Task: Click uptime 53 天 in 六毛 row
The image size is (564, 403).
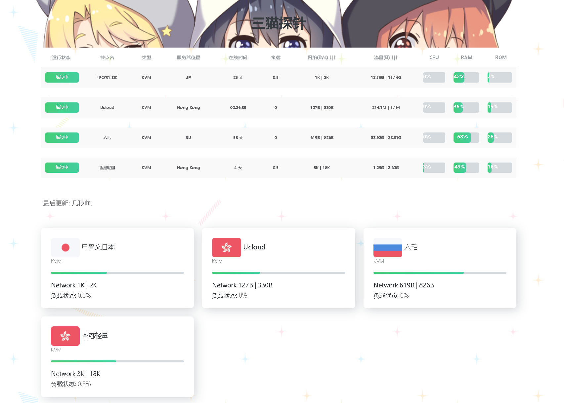Action: coord(238,138)
